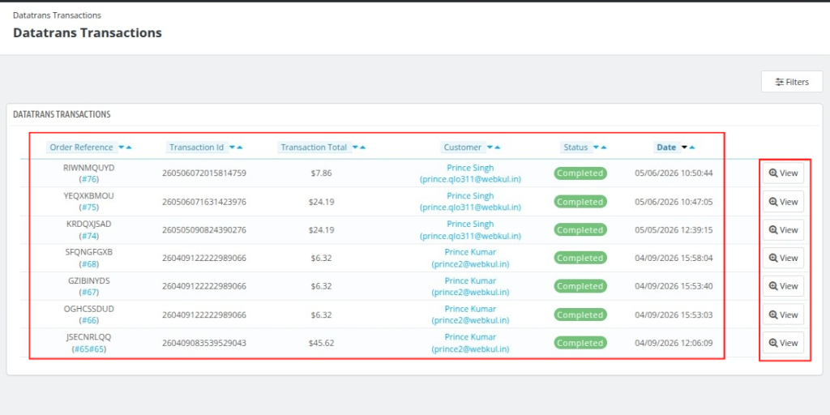Viewport: 830px width, 415px height.
Task: Sort Transaction Id ascending arrow
Action: point(240,148)
